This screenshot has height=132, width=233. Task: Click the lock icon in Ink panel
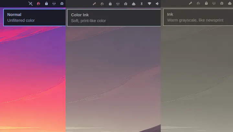[206, 3]
